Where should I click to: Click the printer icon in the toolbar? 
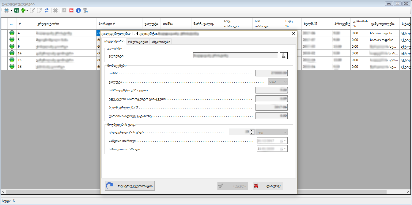(6, 10)
